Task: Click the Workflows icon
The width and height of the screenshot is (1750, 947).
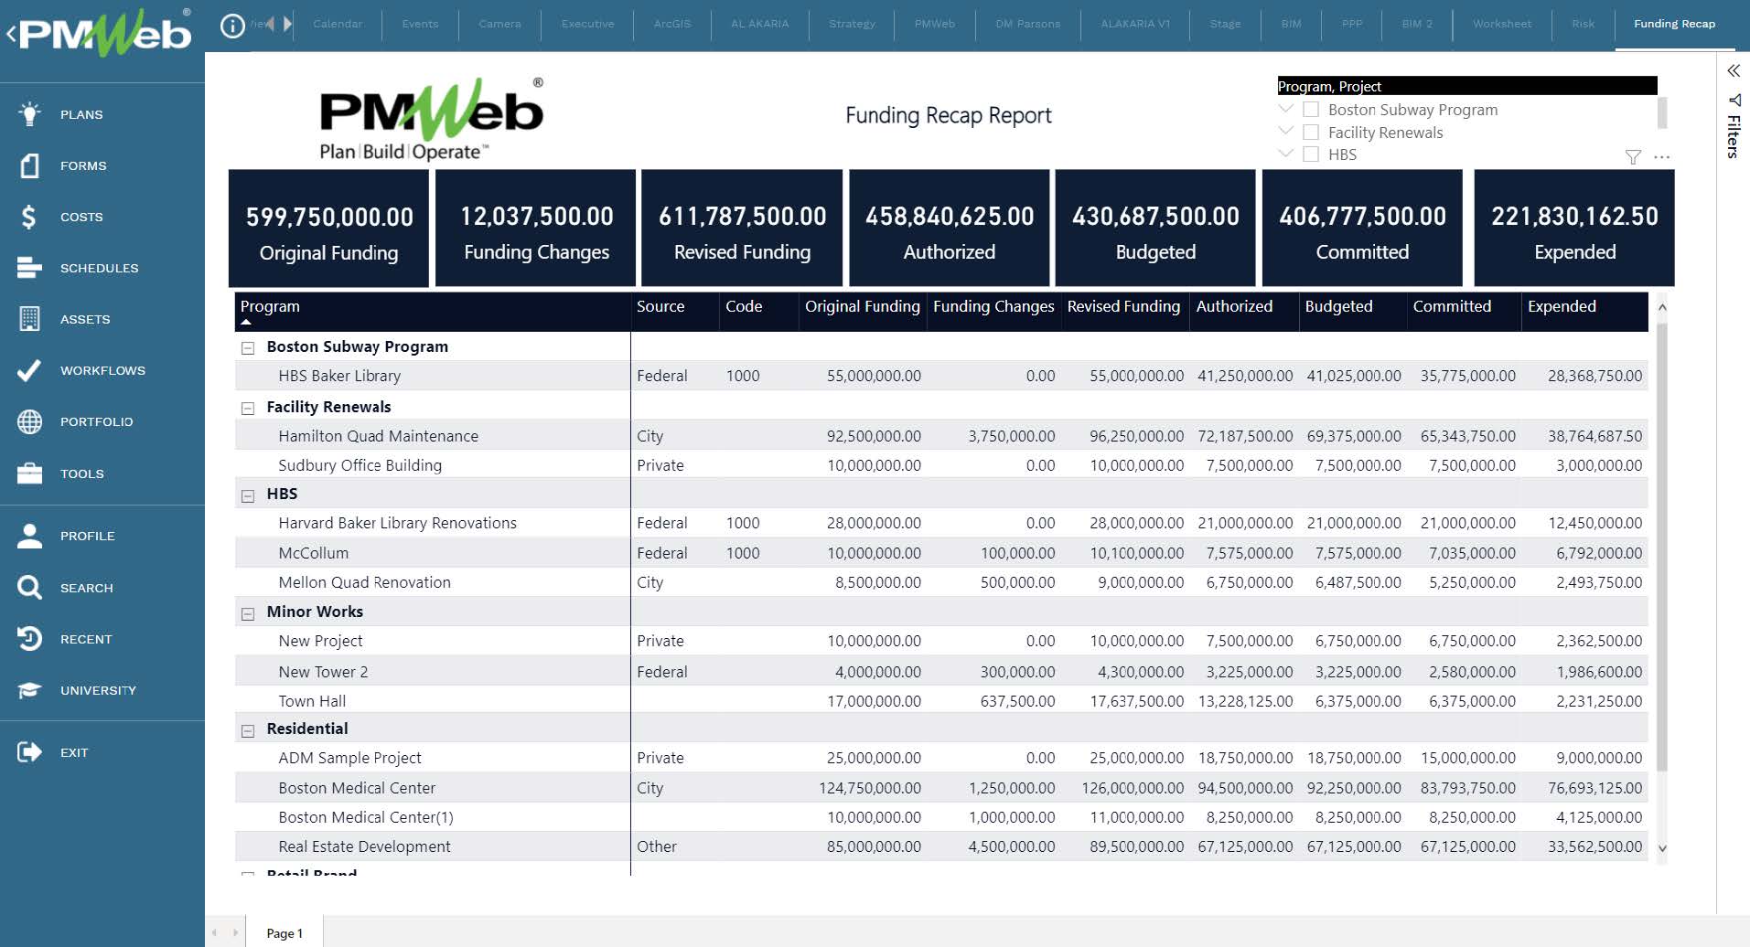Action: click(28, 370)
